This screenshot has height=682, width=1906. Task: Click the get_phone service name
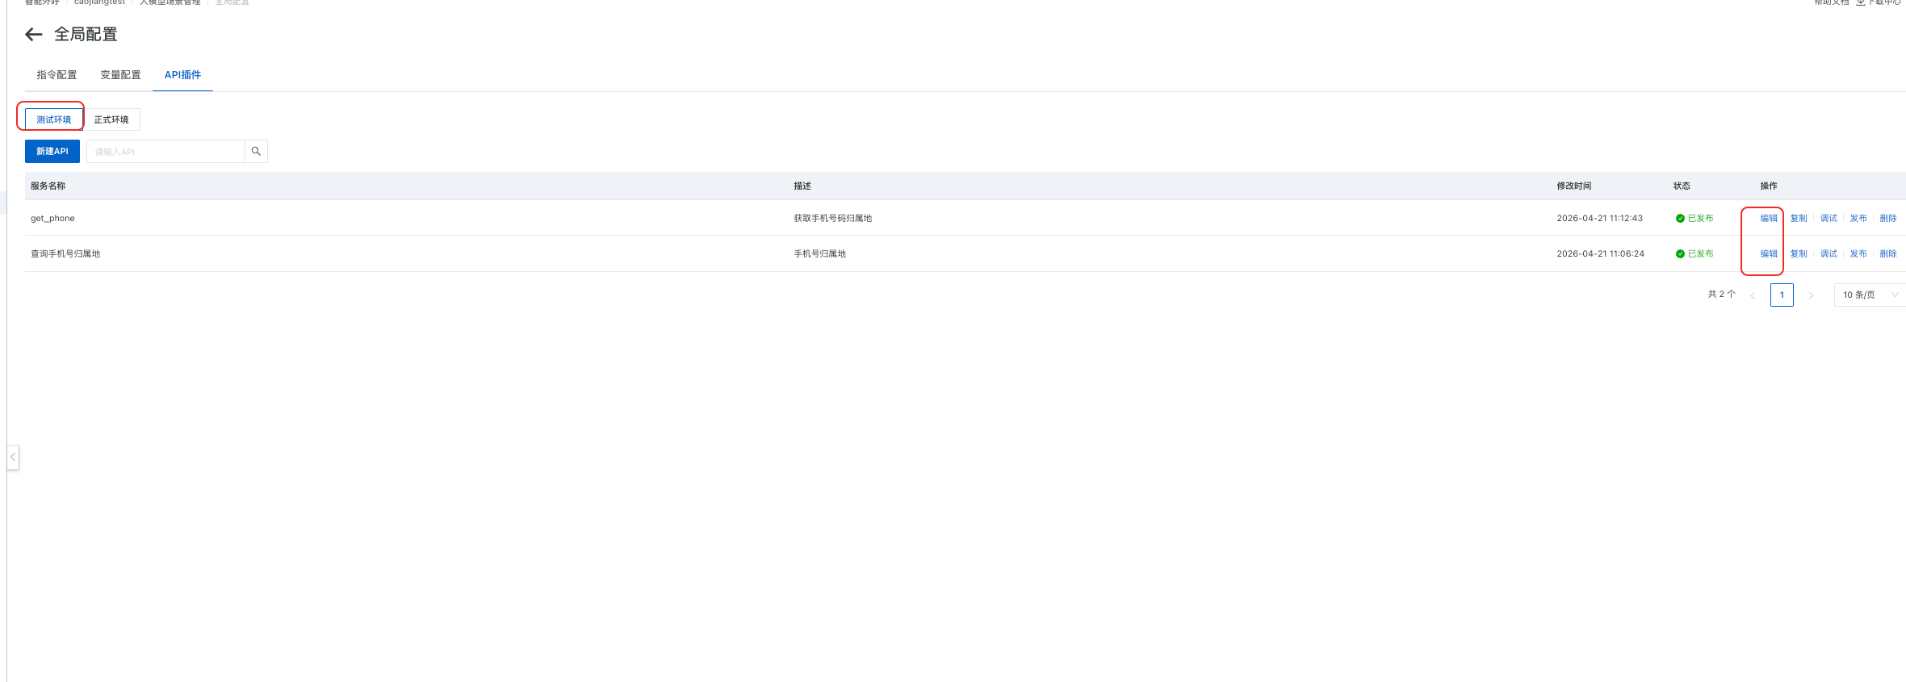coord(52,218)
